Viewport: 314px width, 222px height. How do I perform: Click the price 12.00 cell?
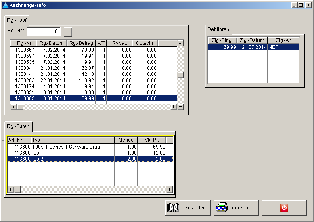click(x=152, y=153)
